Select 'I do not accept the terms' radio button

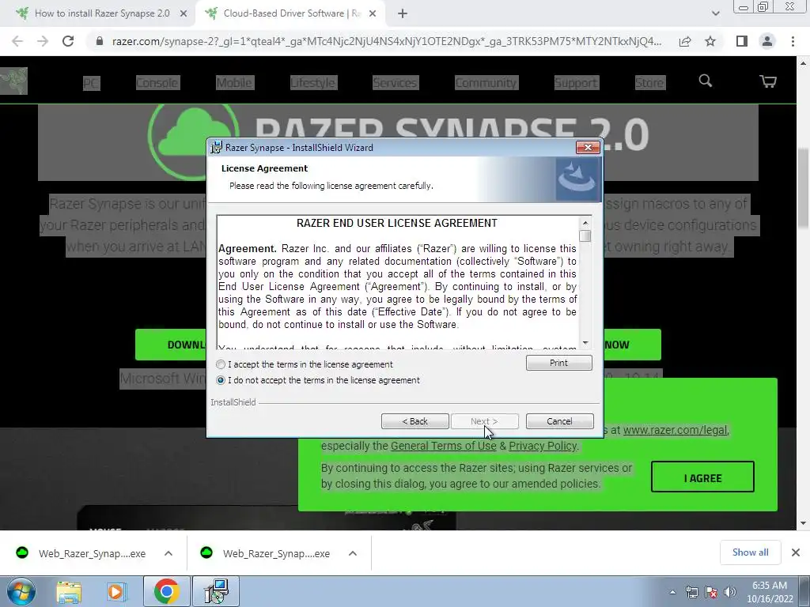(221, 380)
